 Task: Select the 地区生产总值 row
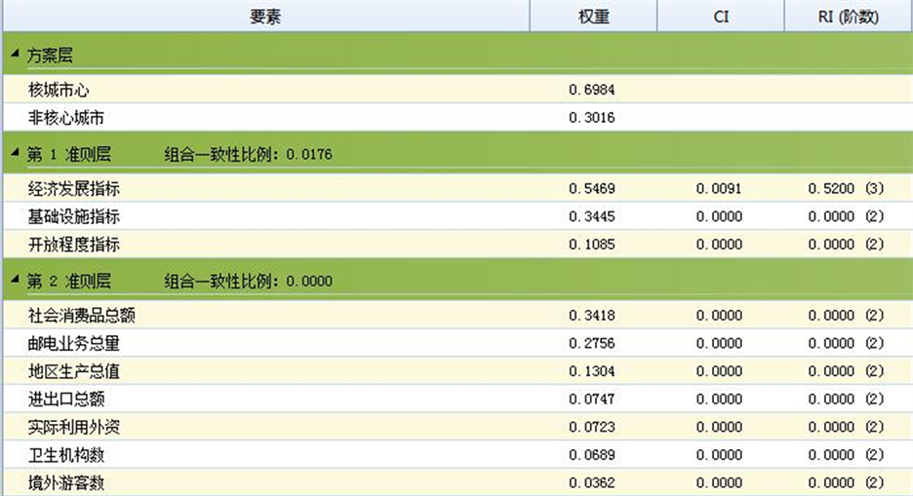point(74,371)
